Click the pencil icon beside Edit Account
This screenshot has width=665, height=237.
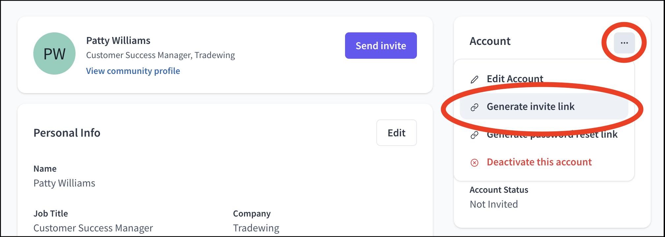(x=474, y=80)
